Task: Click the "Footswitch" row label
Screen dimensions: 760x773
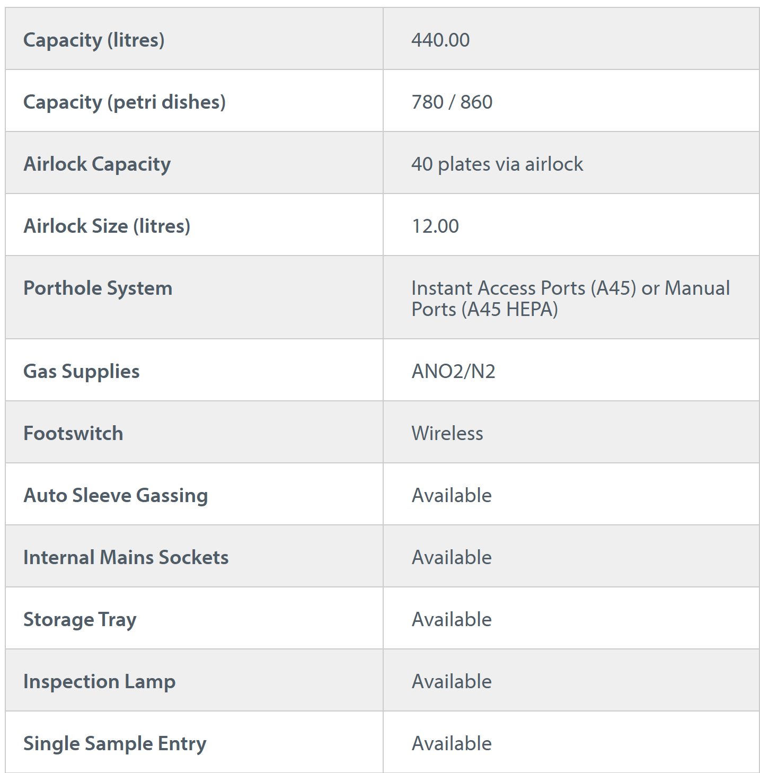Action: pos(73,433)
